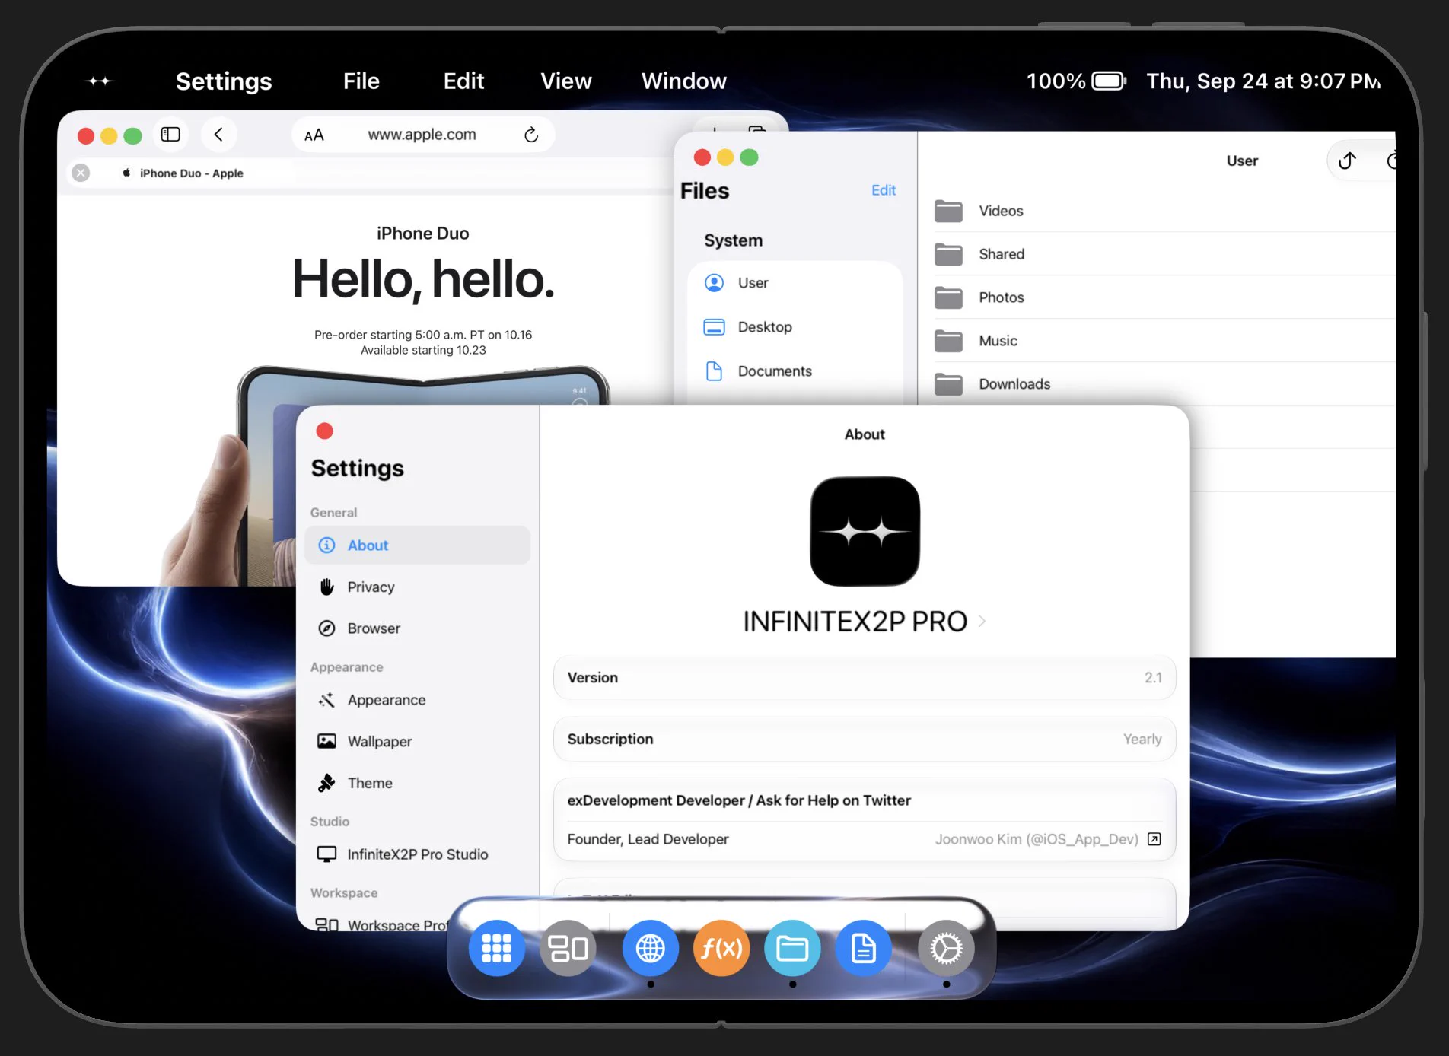Open Wallpaper settings
The height and width of the screenshot is (1056, 1449).
point(417,741)
